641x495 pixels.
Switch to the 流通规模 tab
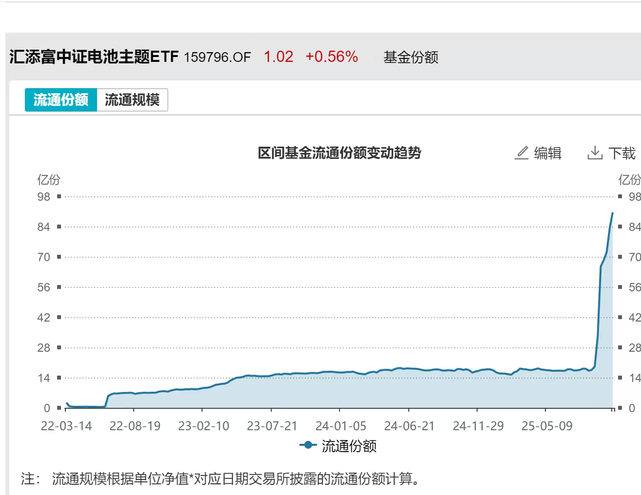click(132, 100)
